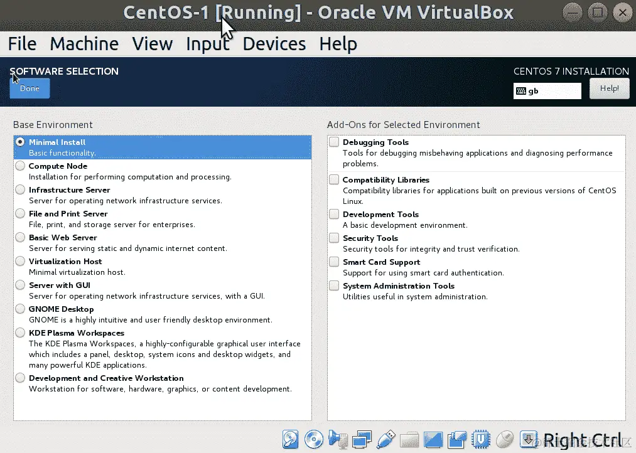
Task: Open the Devices menu
Action: [x=274, y=44]
